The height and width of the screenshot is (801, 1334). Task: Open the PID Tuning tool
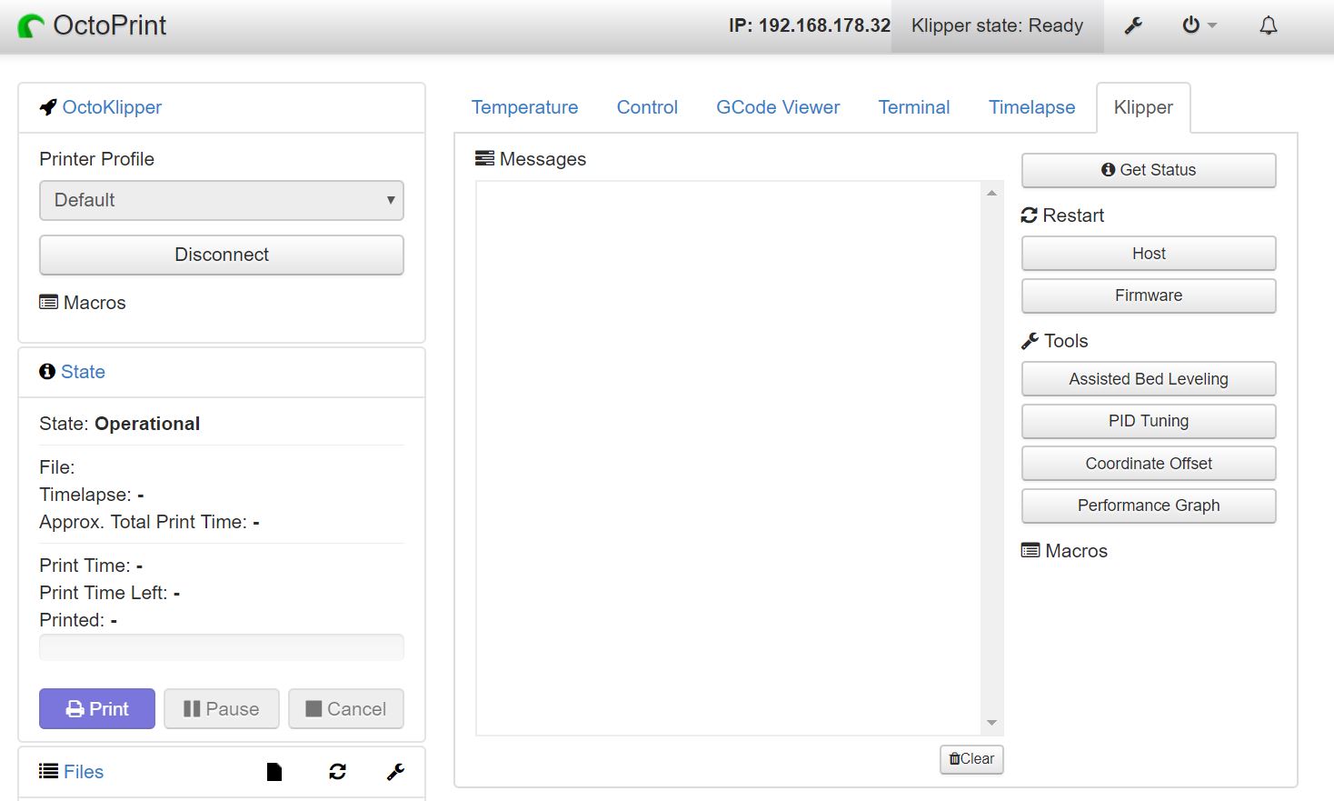[x=1149, y=421]
